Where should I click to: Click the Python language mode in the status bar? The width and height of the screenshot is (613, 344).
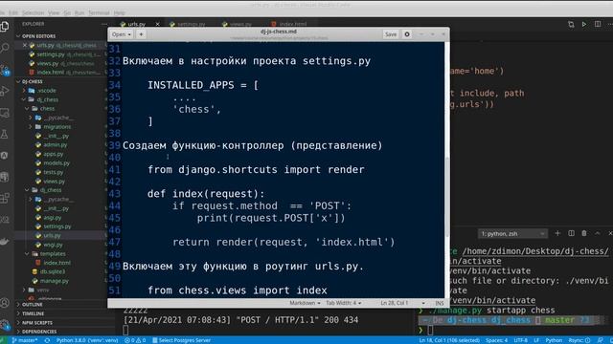554,340
